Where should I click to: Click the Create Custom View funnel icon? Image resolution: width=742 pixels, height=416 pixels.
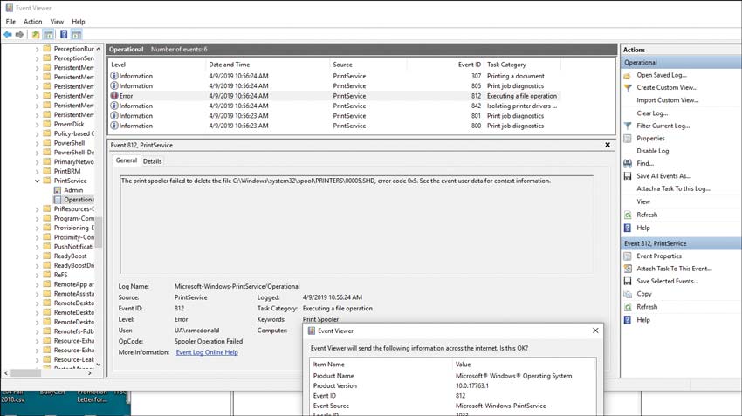coord(628,87)
